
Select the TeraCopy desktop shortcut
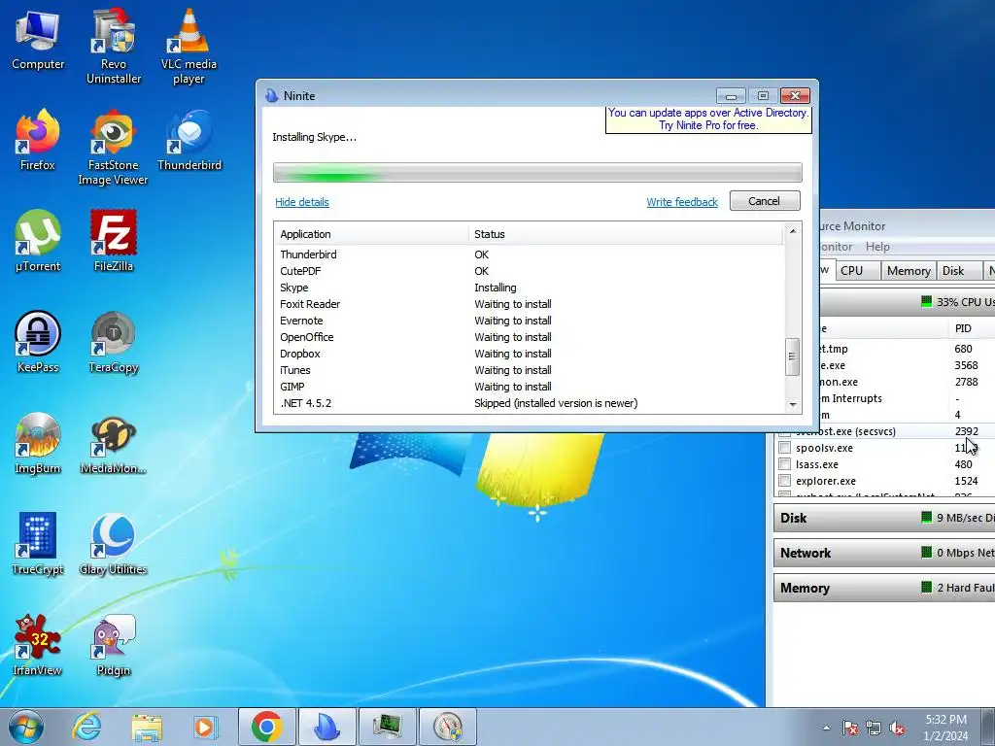coord(114,343)
